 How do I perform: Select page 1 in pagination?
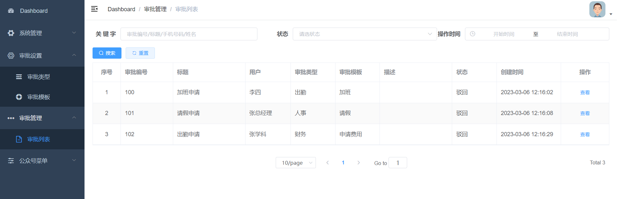click(343, 163)
